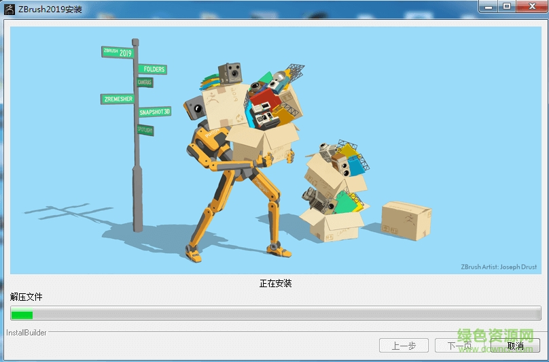Click the SNAPSHOT 3D sign on the signpost

(x=154, y=112)
